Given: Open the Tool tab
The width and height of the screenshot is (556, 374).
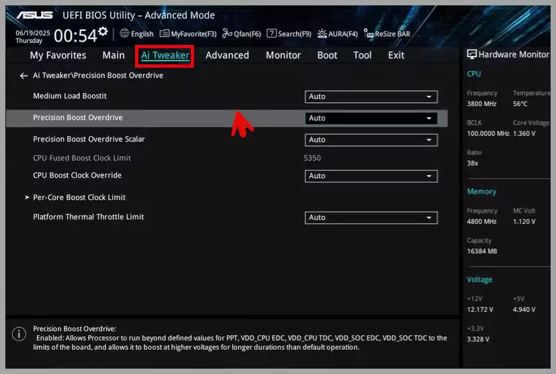Looking at the screenshot, I should coord(362,55).
